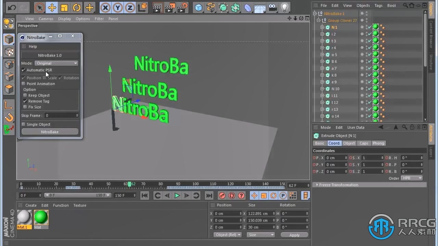
Task: Open the deformer objects icon
Action: (248, 7)
